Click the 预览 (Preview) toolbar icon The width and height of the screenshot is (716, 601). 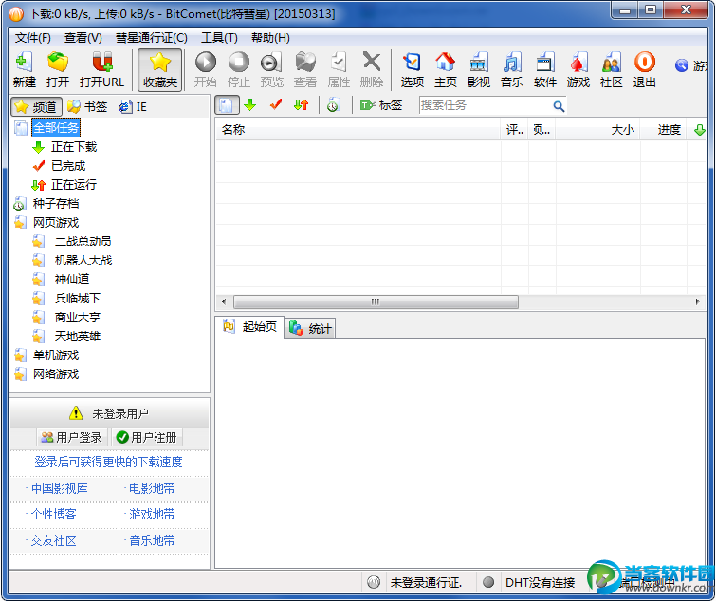tap(271, 70)
